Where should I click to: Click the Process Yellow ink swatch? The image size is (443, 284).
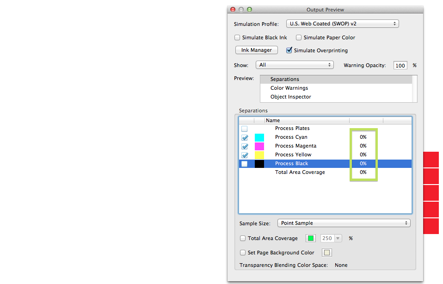pyautogui.click(x=259, y=154)
